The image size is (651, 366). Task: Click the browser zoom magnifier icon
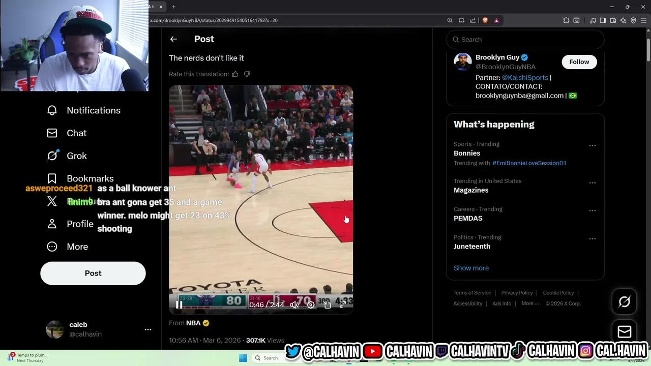tap(450, 20)
